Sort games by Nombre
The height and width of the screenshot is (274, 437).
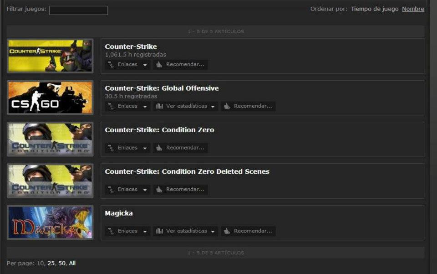click(413, 9)
